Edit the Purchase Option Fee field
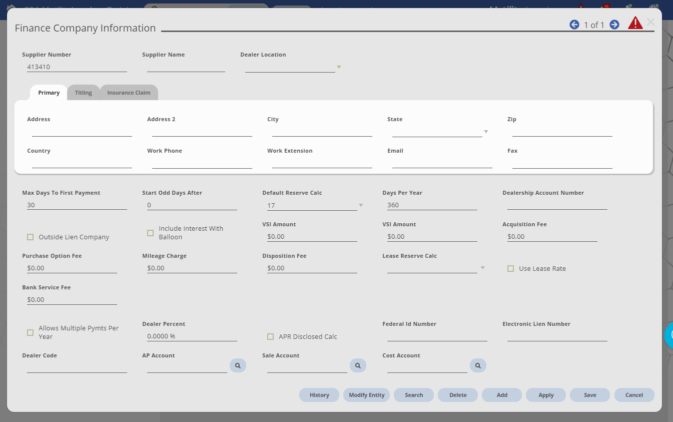 coord(72,268)
